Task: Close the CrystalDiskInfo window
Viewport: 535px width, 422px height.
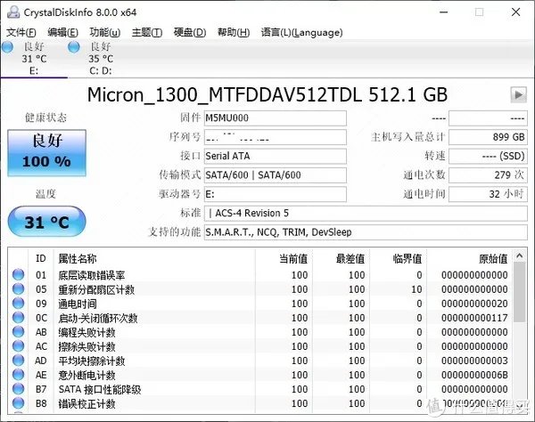Action: 516,12
